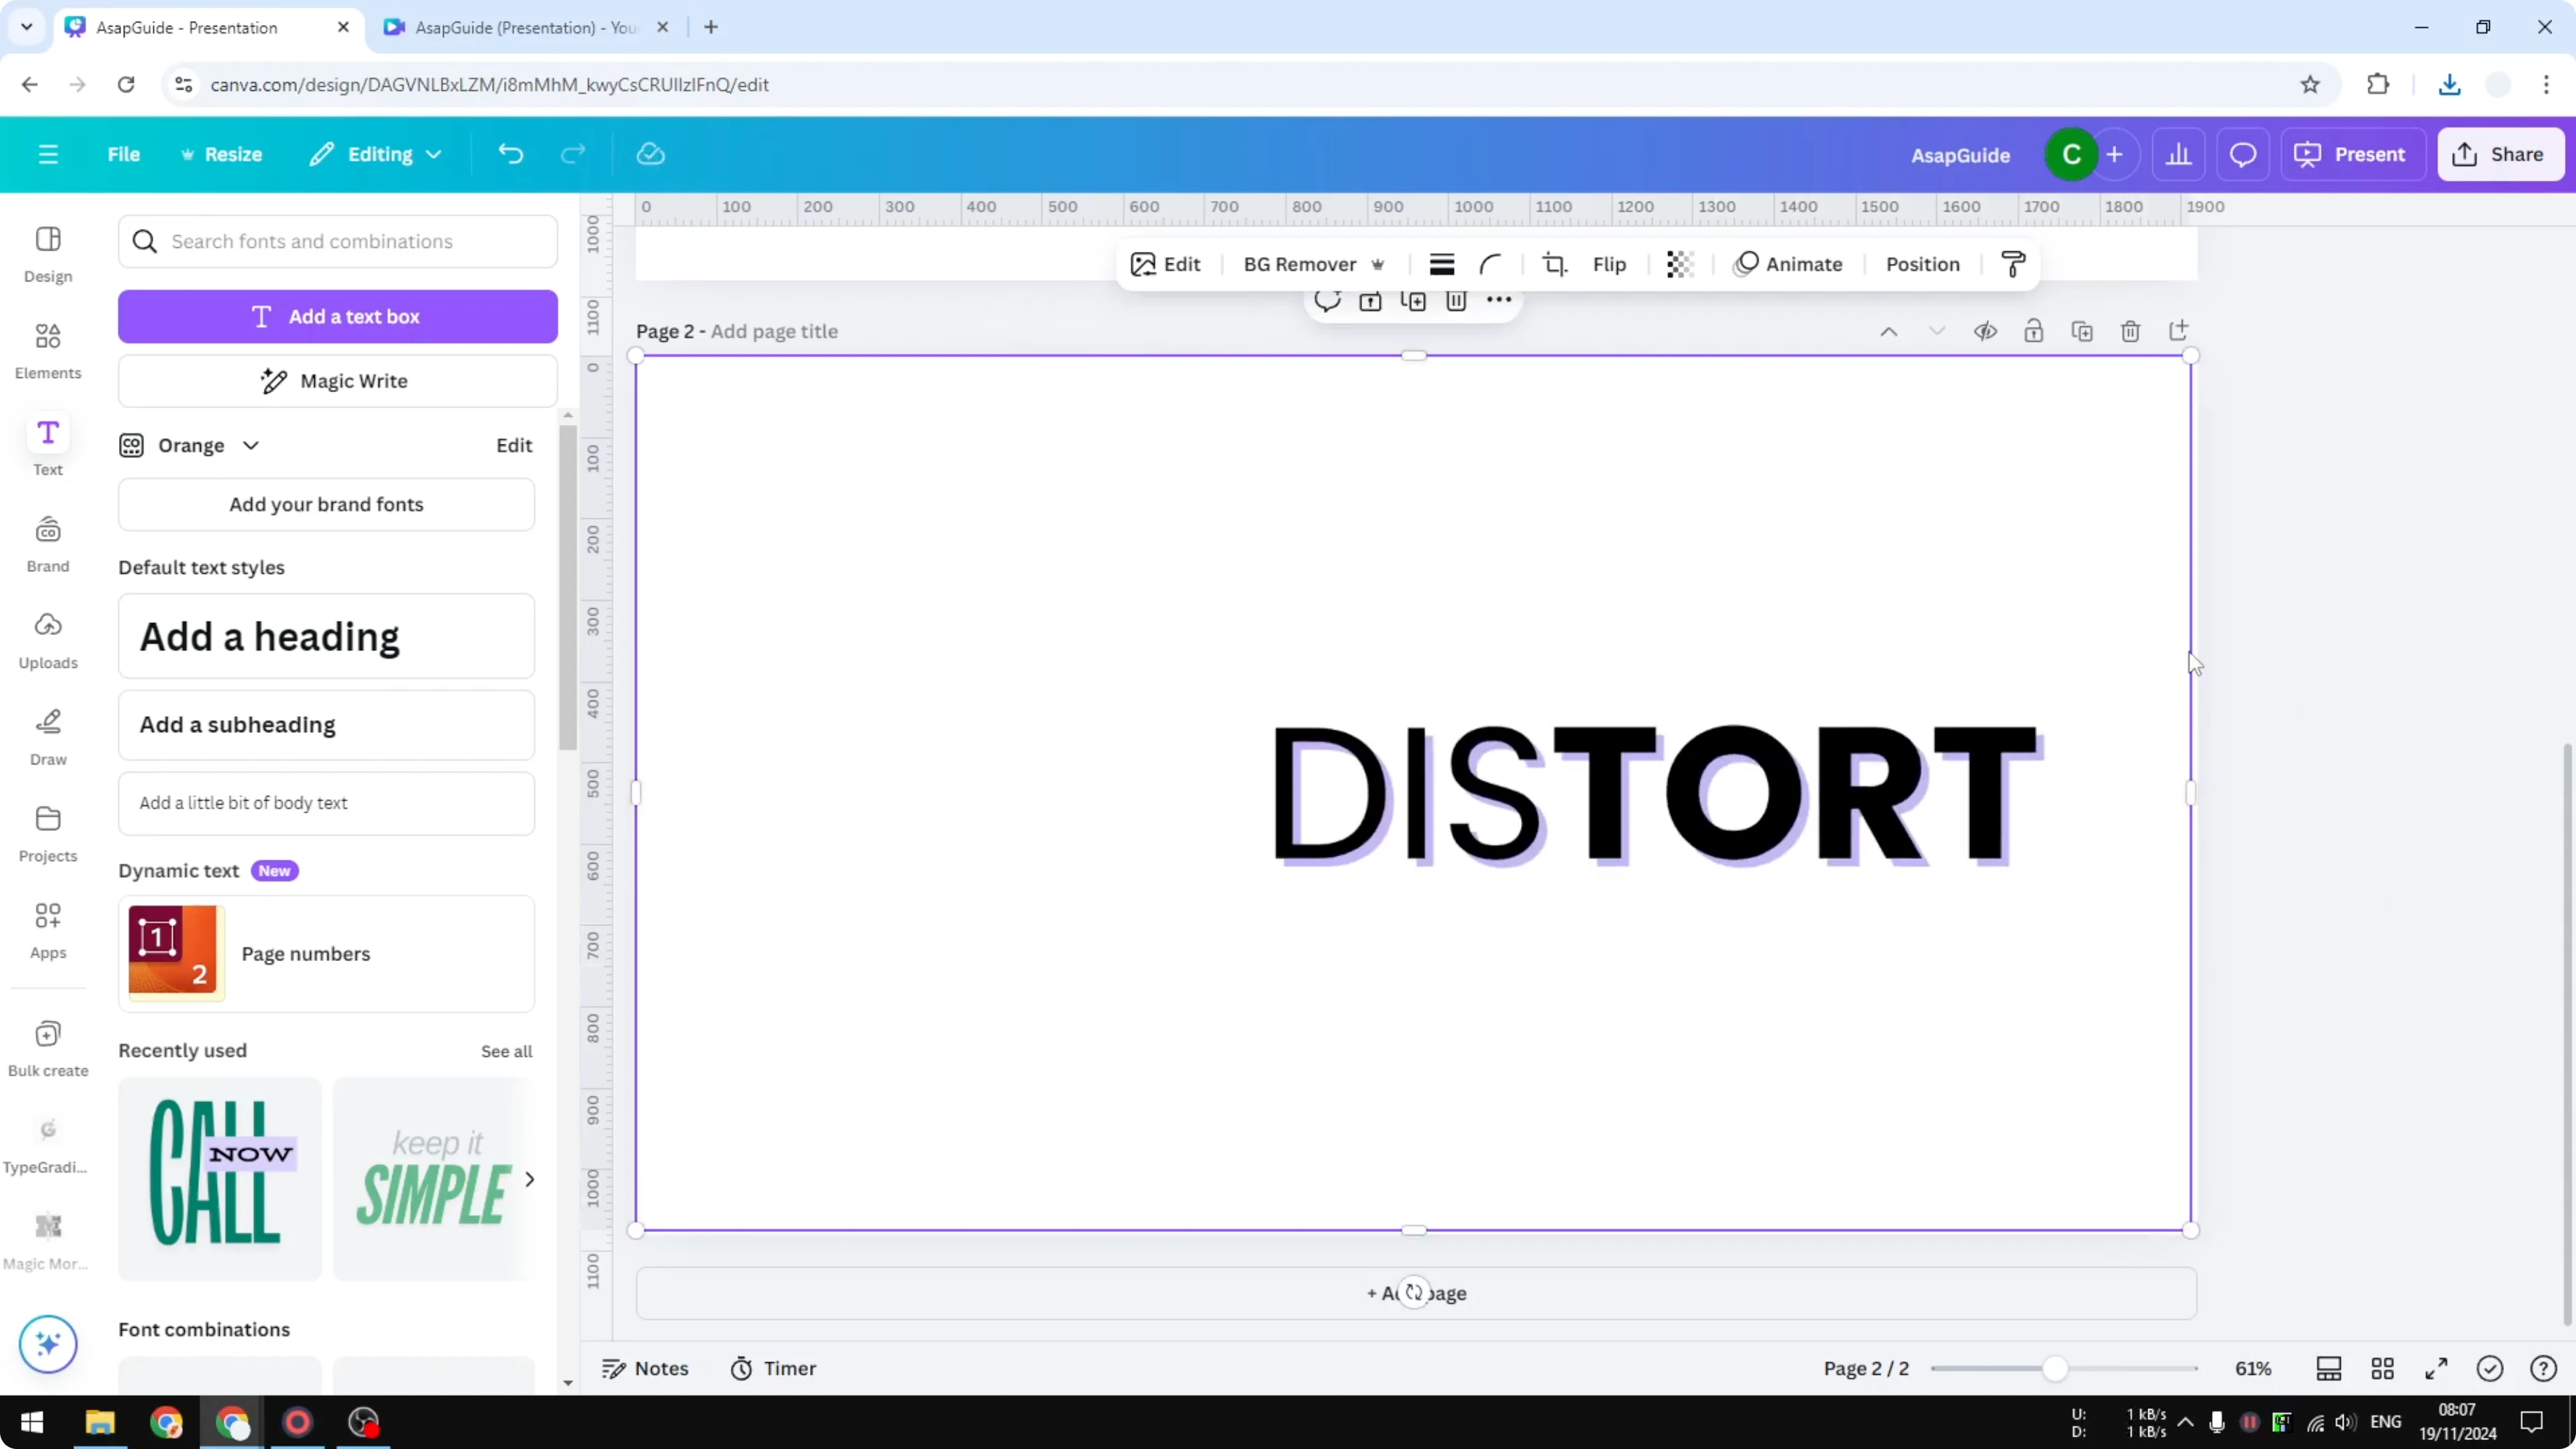
Task: Expand the BG Remover options arrow
Action: [1380, 264]
